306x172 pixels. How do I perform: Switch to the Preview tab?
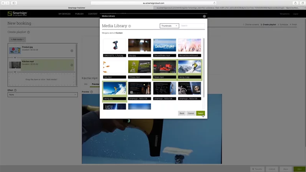[96, 84]
